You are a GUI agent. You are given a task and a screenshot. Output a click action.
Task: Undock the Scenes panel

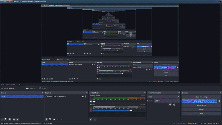click(43, 93)
